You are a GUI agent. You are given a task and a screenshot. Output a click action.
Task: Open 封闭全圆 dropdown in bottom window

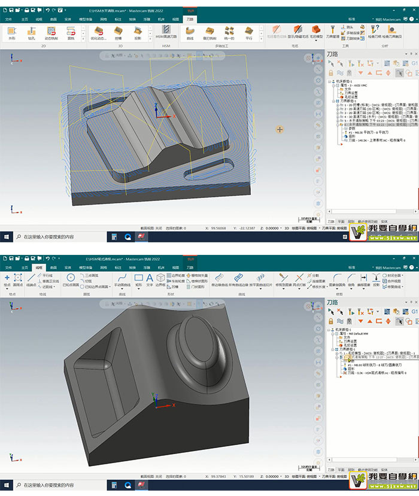[x=403, y=275]
